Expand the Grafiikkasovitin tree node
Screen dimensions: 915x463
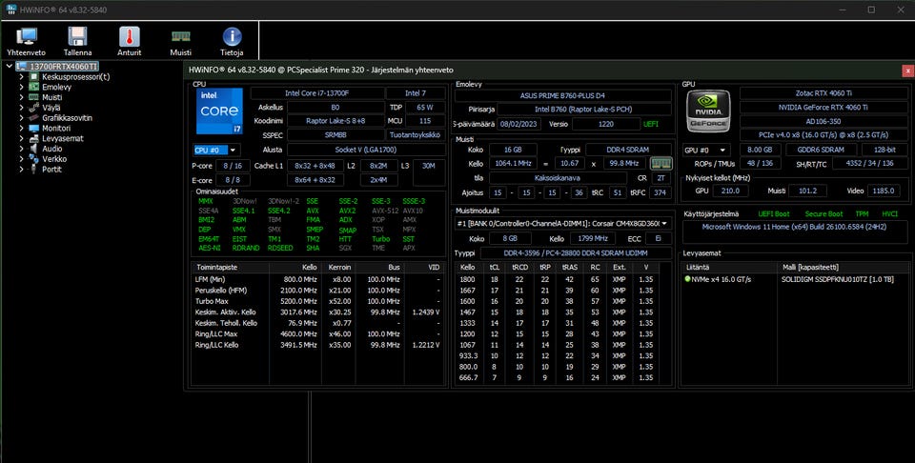(21, 118)
